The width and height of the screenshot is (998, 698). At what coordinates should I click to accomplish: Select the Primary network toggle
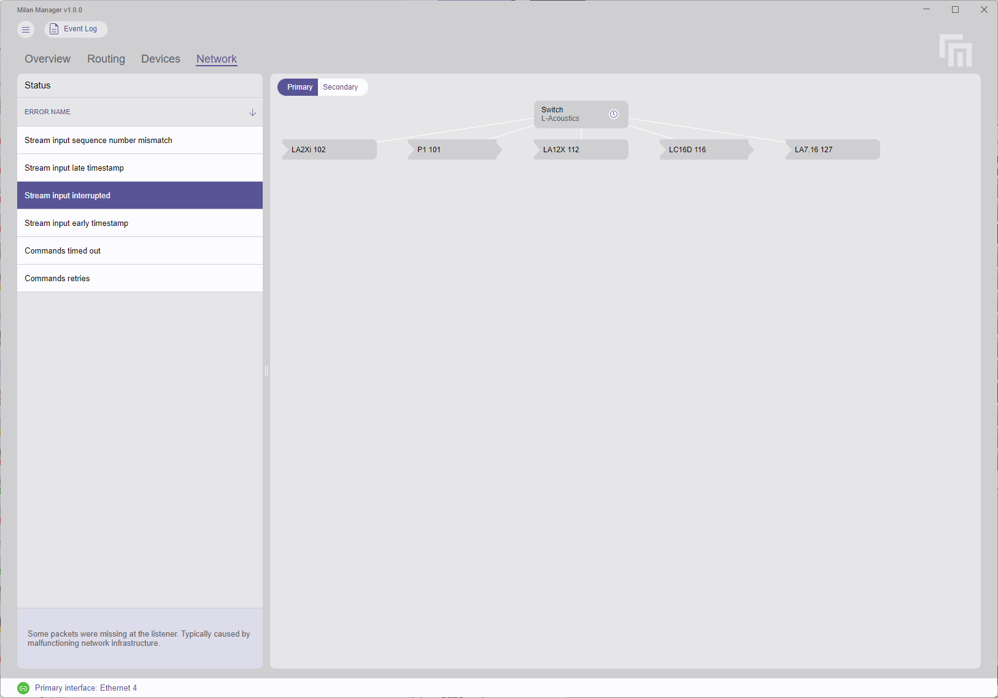click(x=298, y=87)
